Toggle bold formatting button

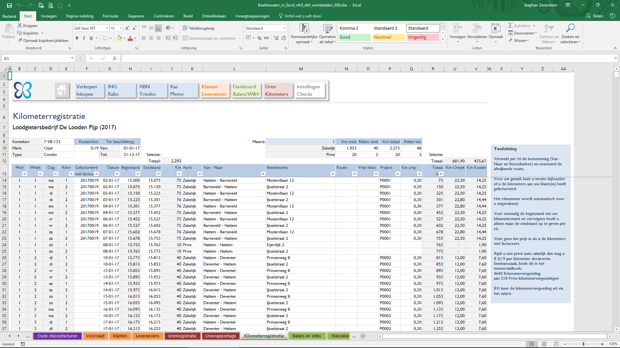coord(77,38)
